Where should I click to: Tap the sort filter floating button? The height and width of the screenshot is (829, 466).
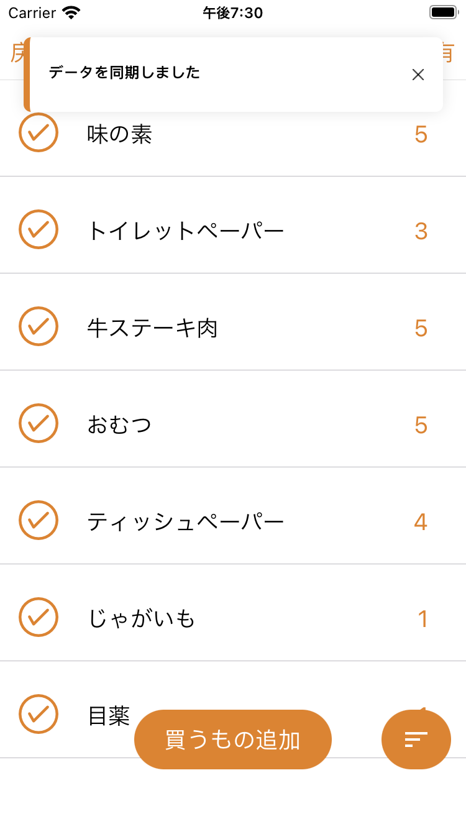coord(416,740)
